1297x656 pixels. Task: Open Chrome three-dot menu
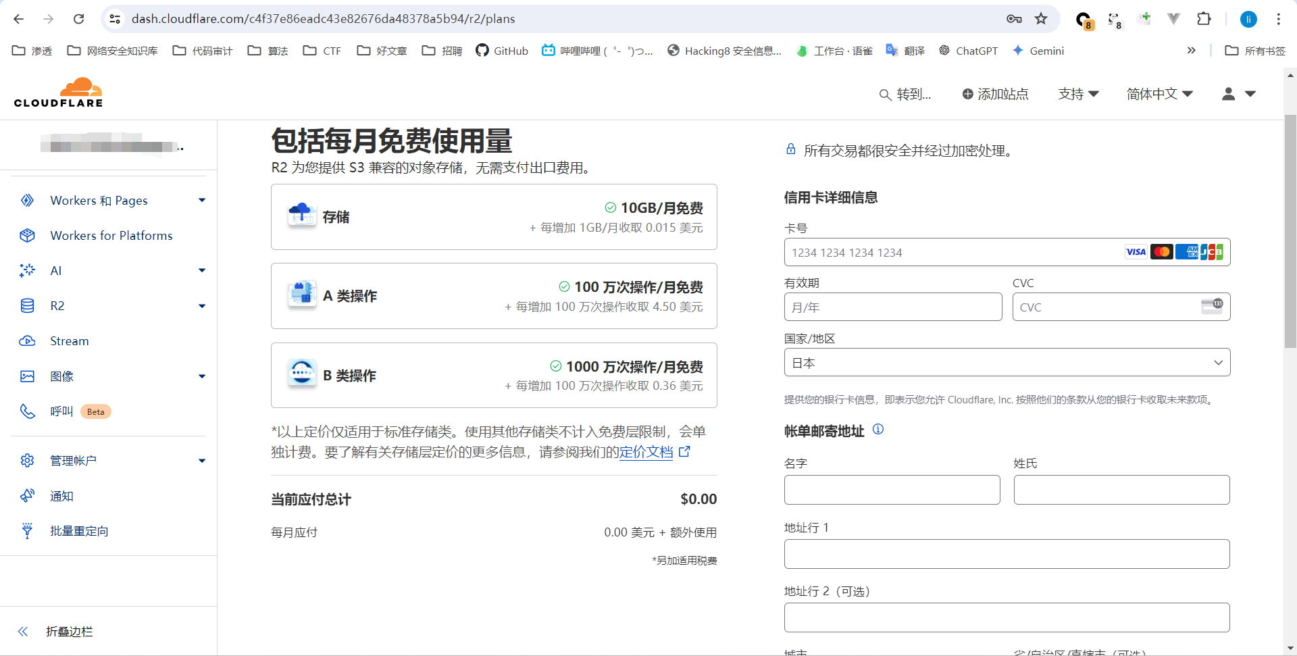1278,19
